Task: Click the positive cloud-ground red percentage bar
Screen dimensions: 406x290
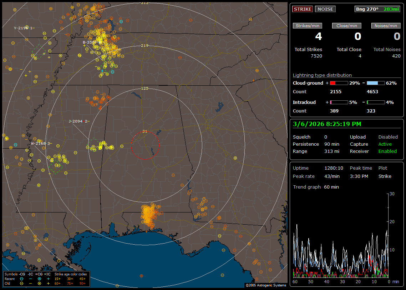Action: (x=339, y=83)
